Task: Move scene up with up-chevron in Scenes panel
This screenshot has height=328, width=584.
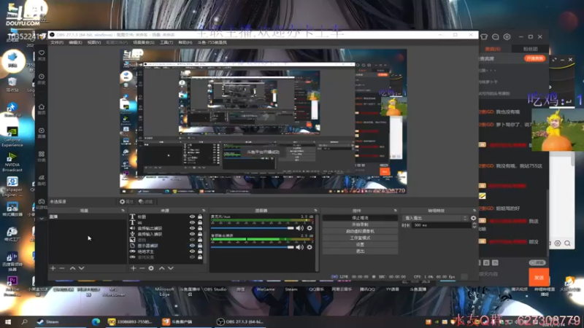Action: [x=72, y=268]
